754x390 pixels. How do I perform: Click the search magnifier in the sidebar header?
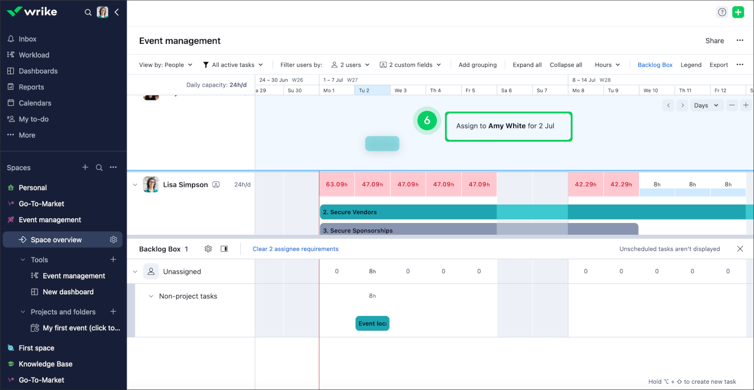[88, 12]
